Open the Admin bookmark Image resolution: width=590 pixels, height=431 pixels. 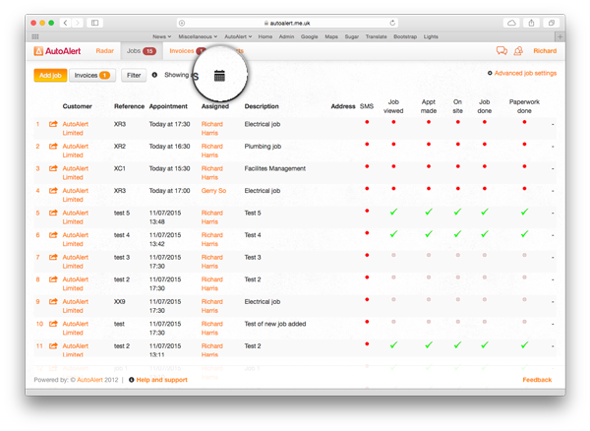point(286,36)
